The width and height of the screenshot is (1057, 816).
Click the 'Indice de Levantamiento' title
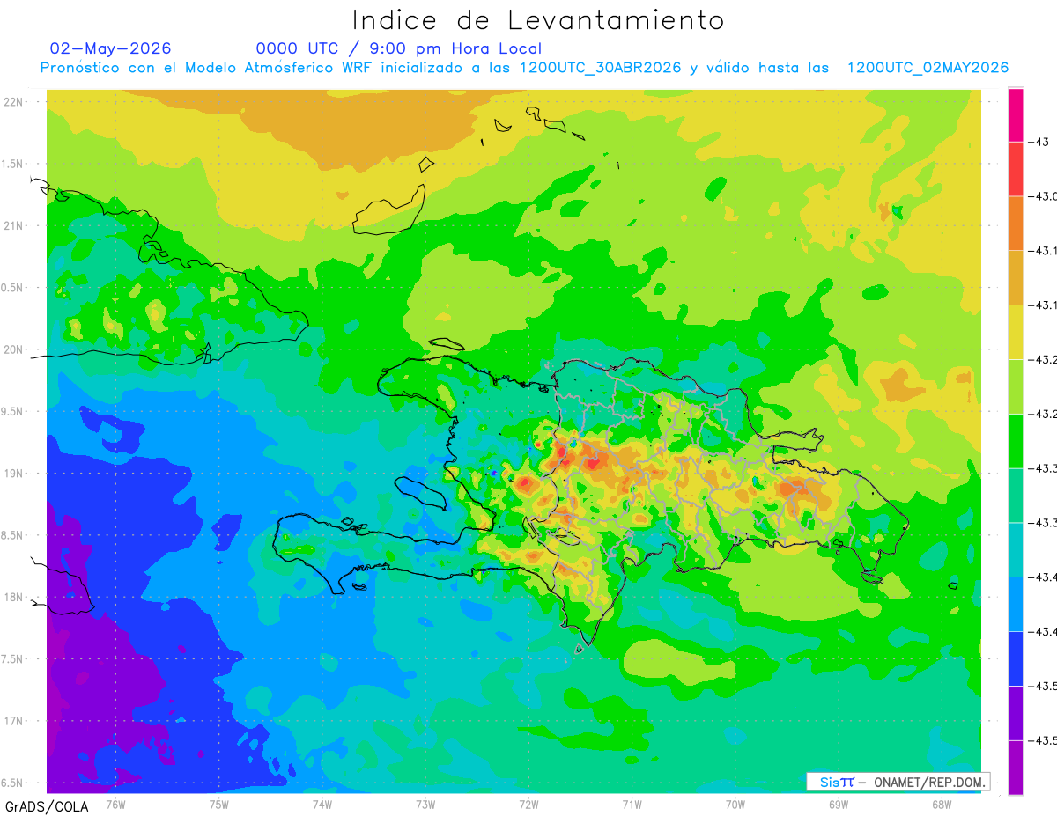click(x=538, y=19)
